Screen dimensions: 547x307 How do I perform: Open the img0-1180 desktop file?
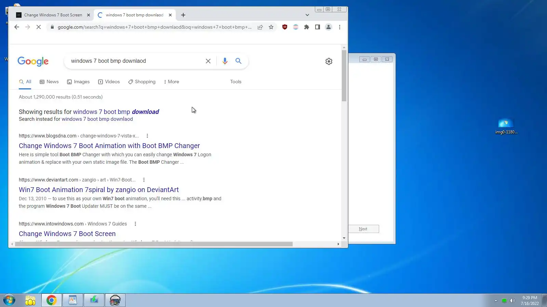pyautogui.click(x=506, y=126)
